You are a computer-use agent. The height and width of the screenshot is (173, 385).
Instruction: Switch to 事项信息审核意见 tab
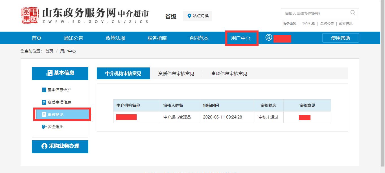pos(229,74)
